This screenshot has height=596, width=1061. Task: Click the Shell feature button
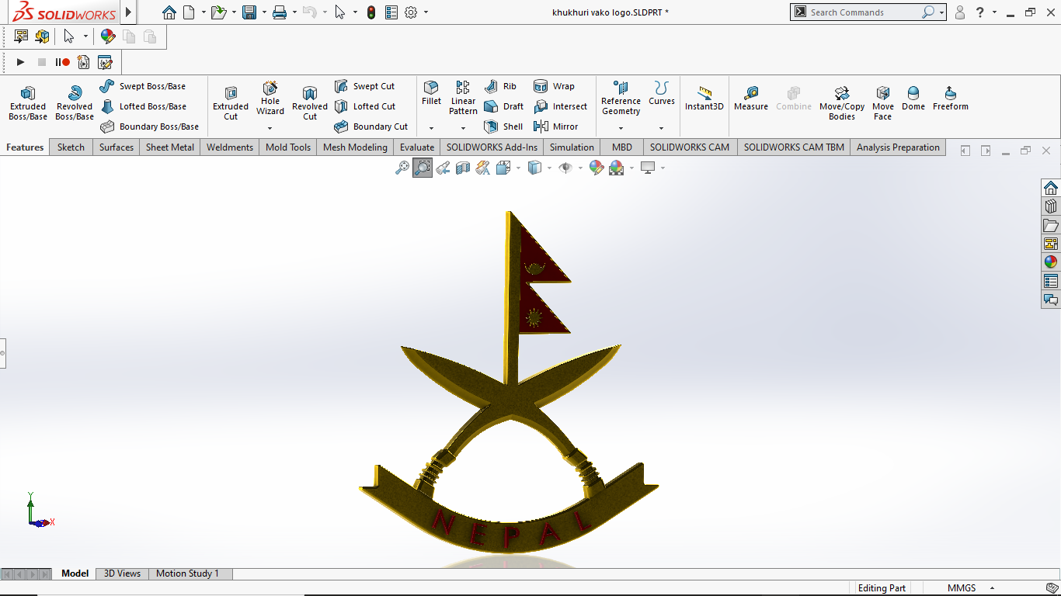tap(503, 126)
